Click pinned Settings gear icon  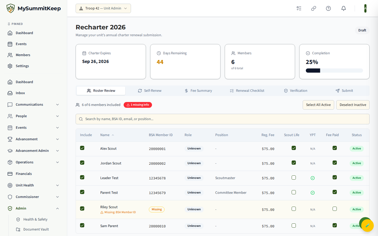(10, 66)
